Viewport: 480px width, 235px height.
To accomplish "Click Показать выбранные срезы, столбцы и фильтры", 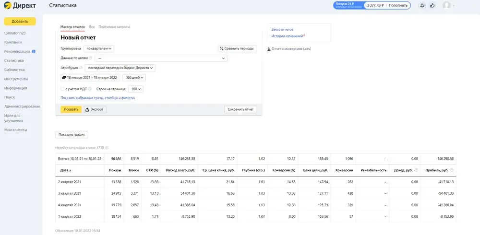I will 98,98.
